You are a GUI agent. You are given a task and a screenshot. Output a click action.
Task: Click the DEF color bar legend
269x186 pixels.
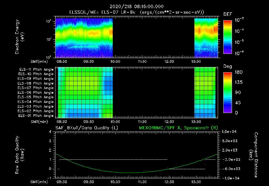(x=227, y=37)
